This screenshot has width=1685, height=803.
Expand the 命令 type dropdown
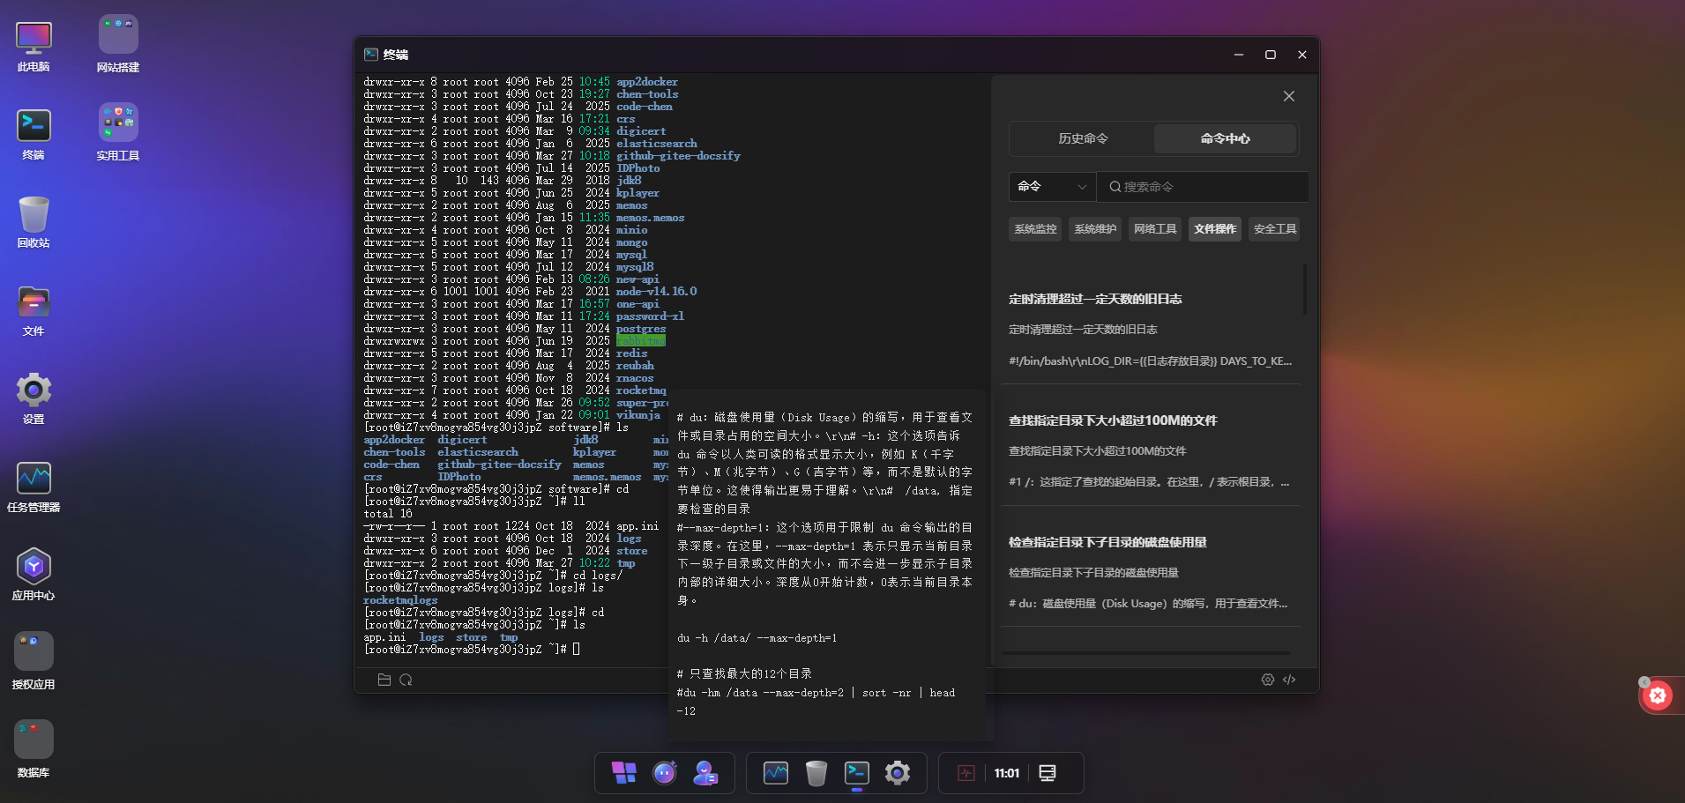1052,187
